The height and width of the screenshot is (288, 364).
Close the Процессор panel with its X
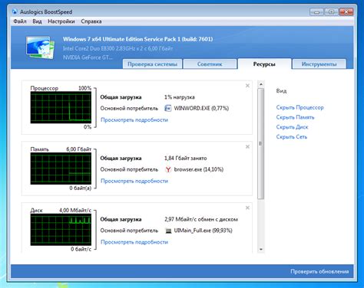247,86
